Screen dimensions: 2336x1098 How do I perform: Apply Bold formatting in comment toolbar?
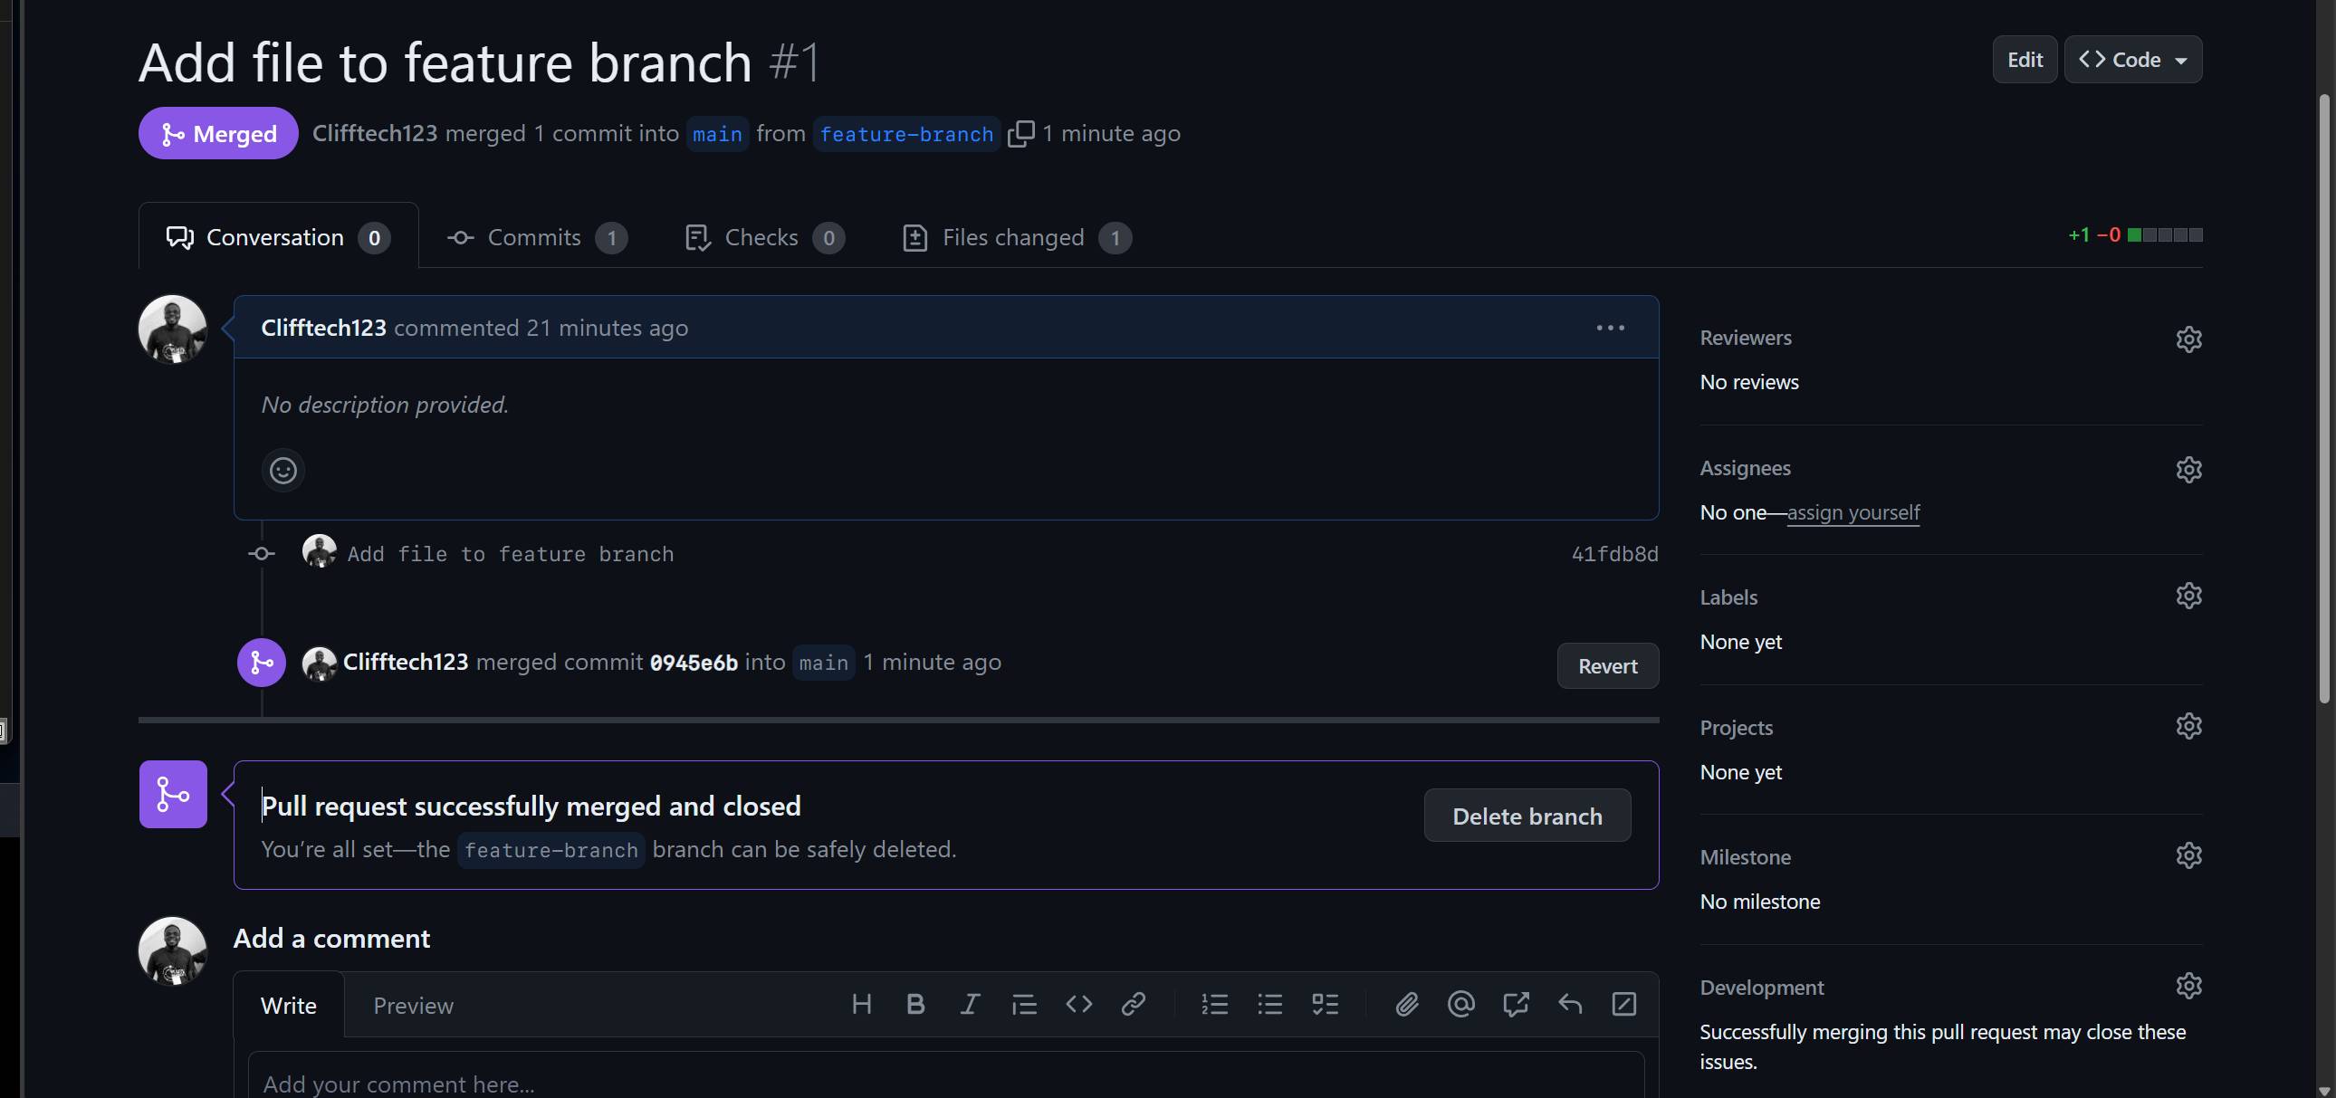915,1004
